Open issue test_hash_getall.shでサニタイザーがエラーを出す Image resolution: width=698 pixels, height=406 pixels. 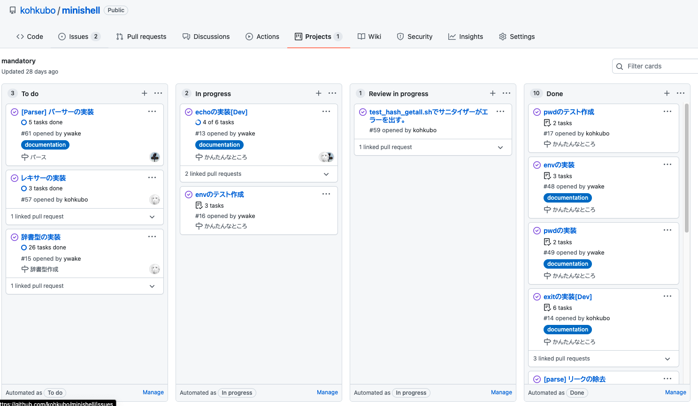coord(429,116)
